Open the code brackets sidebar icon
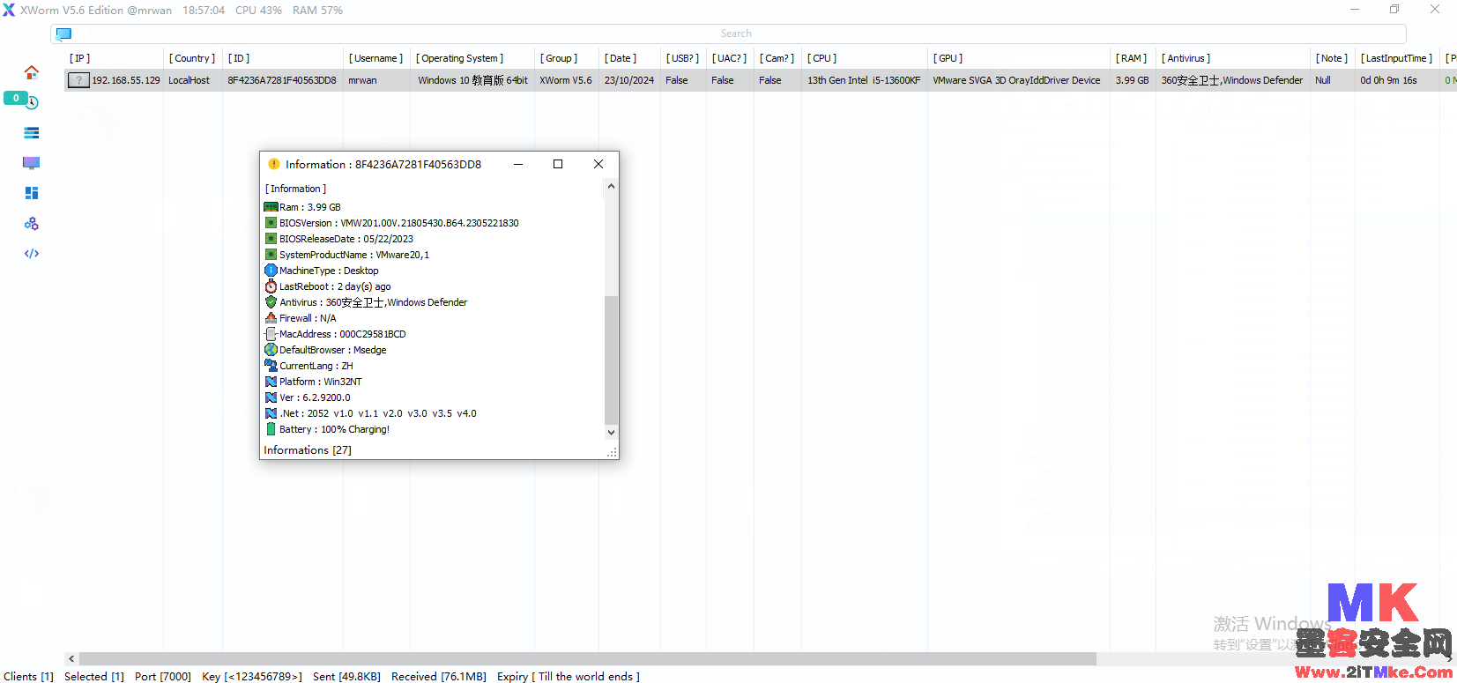 pos(32,254)
